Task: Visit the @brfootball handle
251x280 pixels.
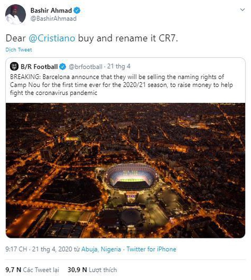Action: point(85,67)
